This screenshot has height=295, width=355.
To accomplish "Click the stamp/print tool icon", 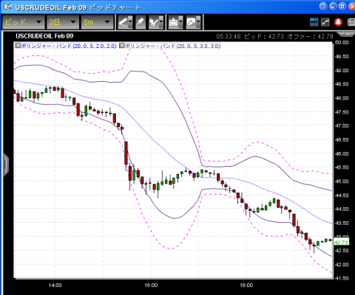I will coord(174,22).
